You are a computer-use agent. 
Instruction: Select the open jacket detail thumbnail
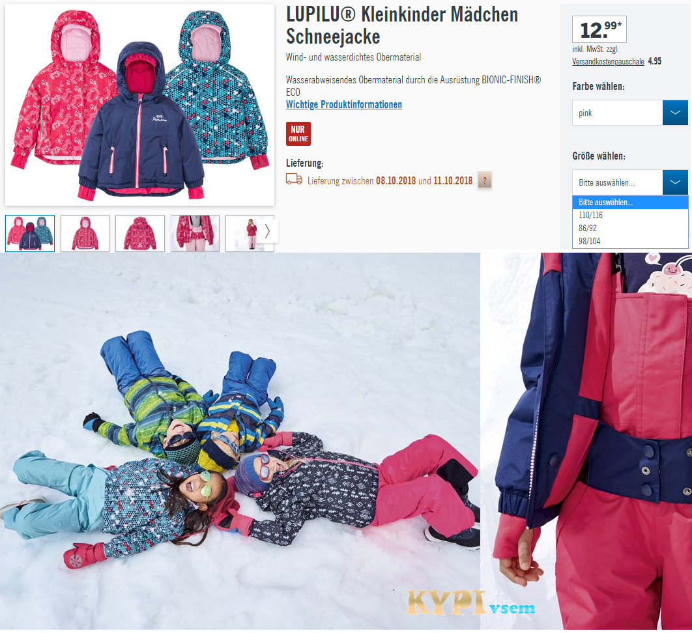(195, 233)
